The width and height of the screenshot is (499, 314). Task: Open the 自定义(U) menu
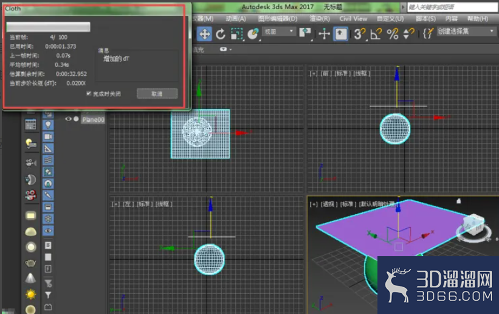(x=390, y=19)
